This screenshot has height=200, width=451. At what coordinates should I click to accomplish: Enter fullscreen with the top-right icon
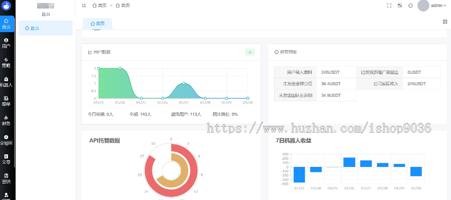[389, 6]
